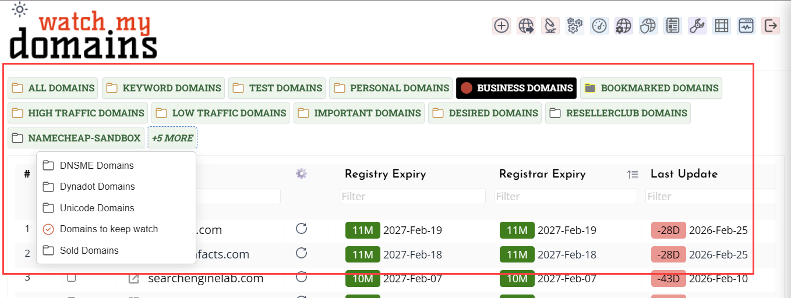Click the add domain plus icon
This screenshot has height=298, width=791.
[502, 26]
